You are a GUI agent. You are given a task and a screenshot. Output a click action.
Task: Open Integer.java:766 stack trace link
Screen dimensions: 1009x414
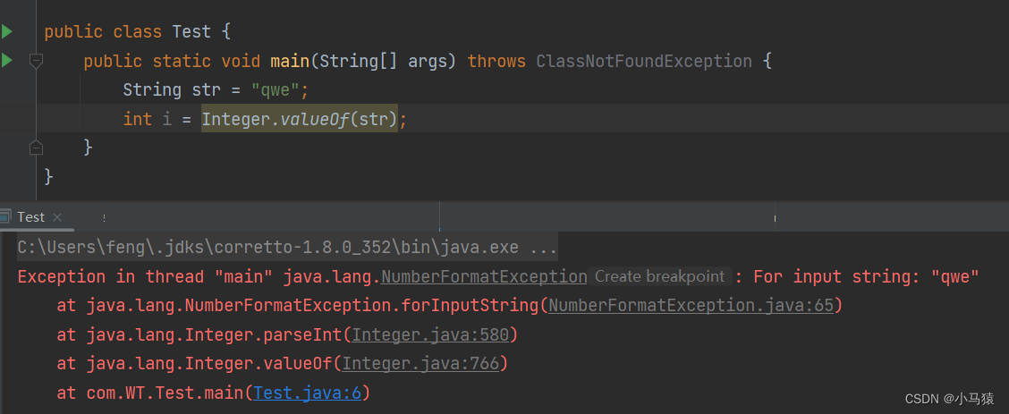(x=420, y=363)
